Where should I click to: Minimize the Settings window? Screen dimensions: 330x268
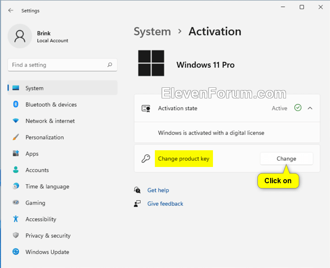click(x=283, y=7)
